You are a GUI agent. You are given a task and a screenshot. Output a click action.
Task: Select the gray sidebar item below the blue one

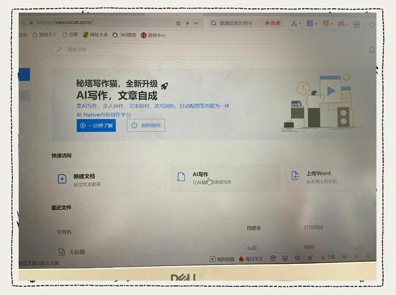tap(25, 95)
